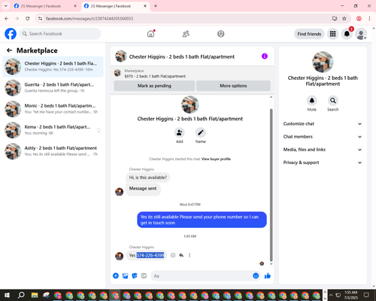Open the Friends icon in top navigation
The image size is (376, 301).
point(186,34)
